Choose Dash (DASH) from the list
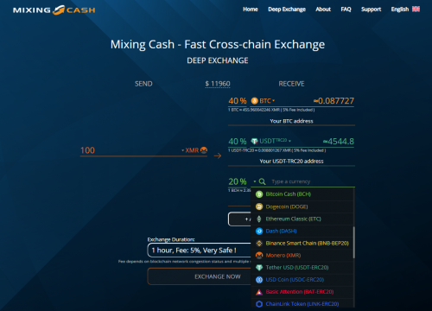The height and width of the screenshot is (311, 432). tap(302, 231)
